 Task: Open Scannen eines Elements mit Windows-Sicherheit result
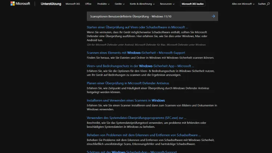click(x=136, y=53)
